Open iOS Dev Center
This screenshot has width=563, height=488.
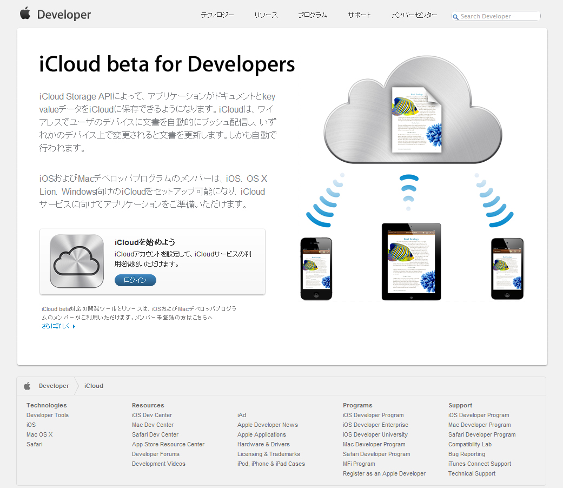coord(152,415)
